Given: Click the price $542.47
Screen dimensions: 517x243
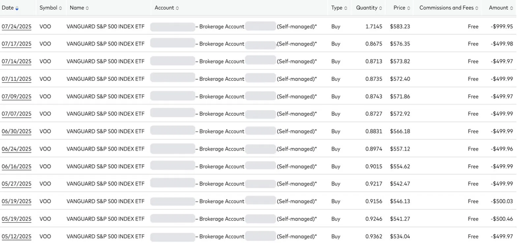Looking at the screenshot, I should click(400, 184).
